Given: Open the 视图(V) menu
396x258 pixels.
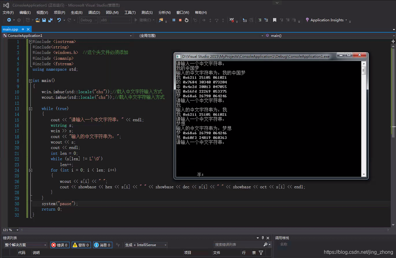Looking at the screenshot, I should click(x=42, y=13).
